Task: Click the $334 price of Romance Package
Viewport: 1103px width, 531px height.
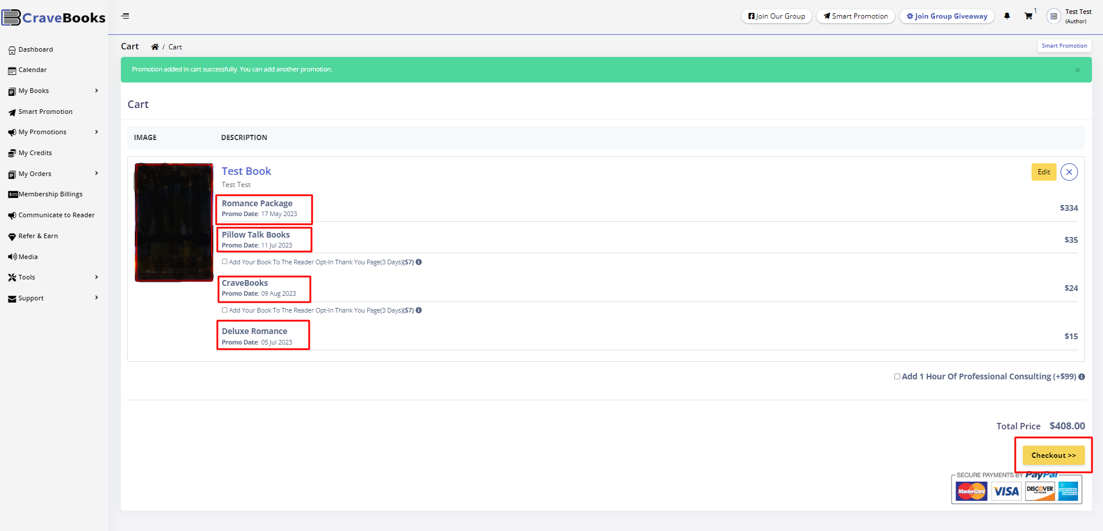Action: point(1069,208)
